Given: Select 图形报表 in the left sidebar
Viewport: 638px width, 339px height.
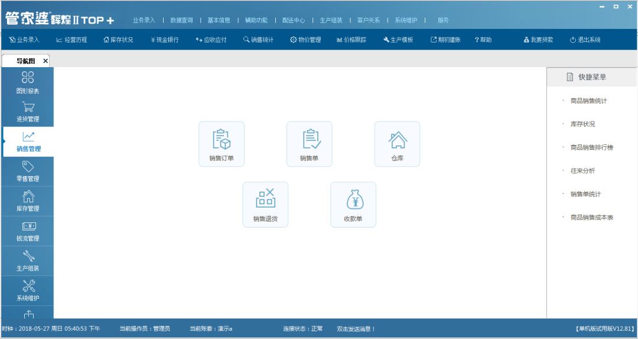Looking at the screenshot, I should 28,83.
